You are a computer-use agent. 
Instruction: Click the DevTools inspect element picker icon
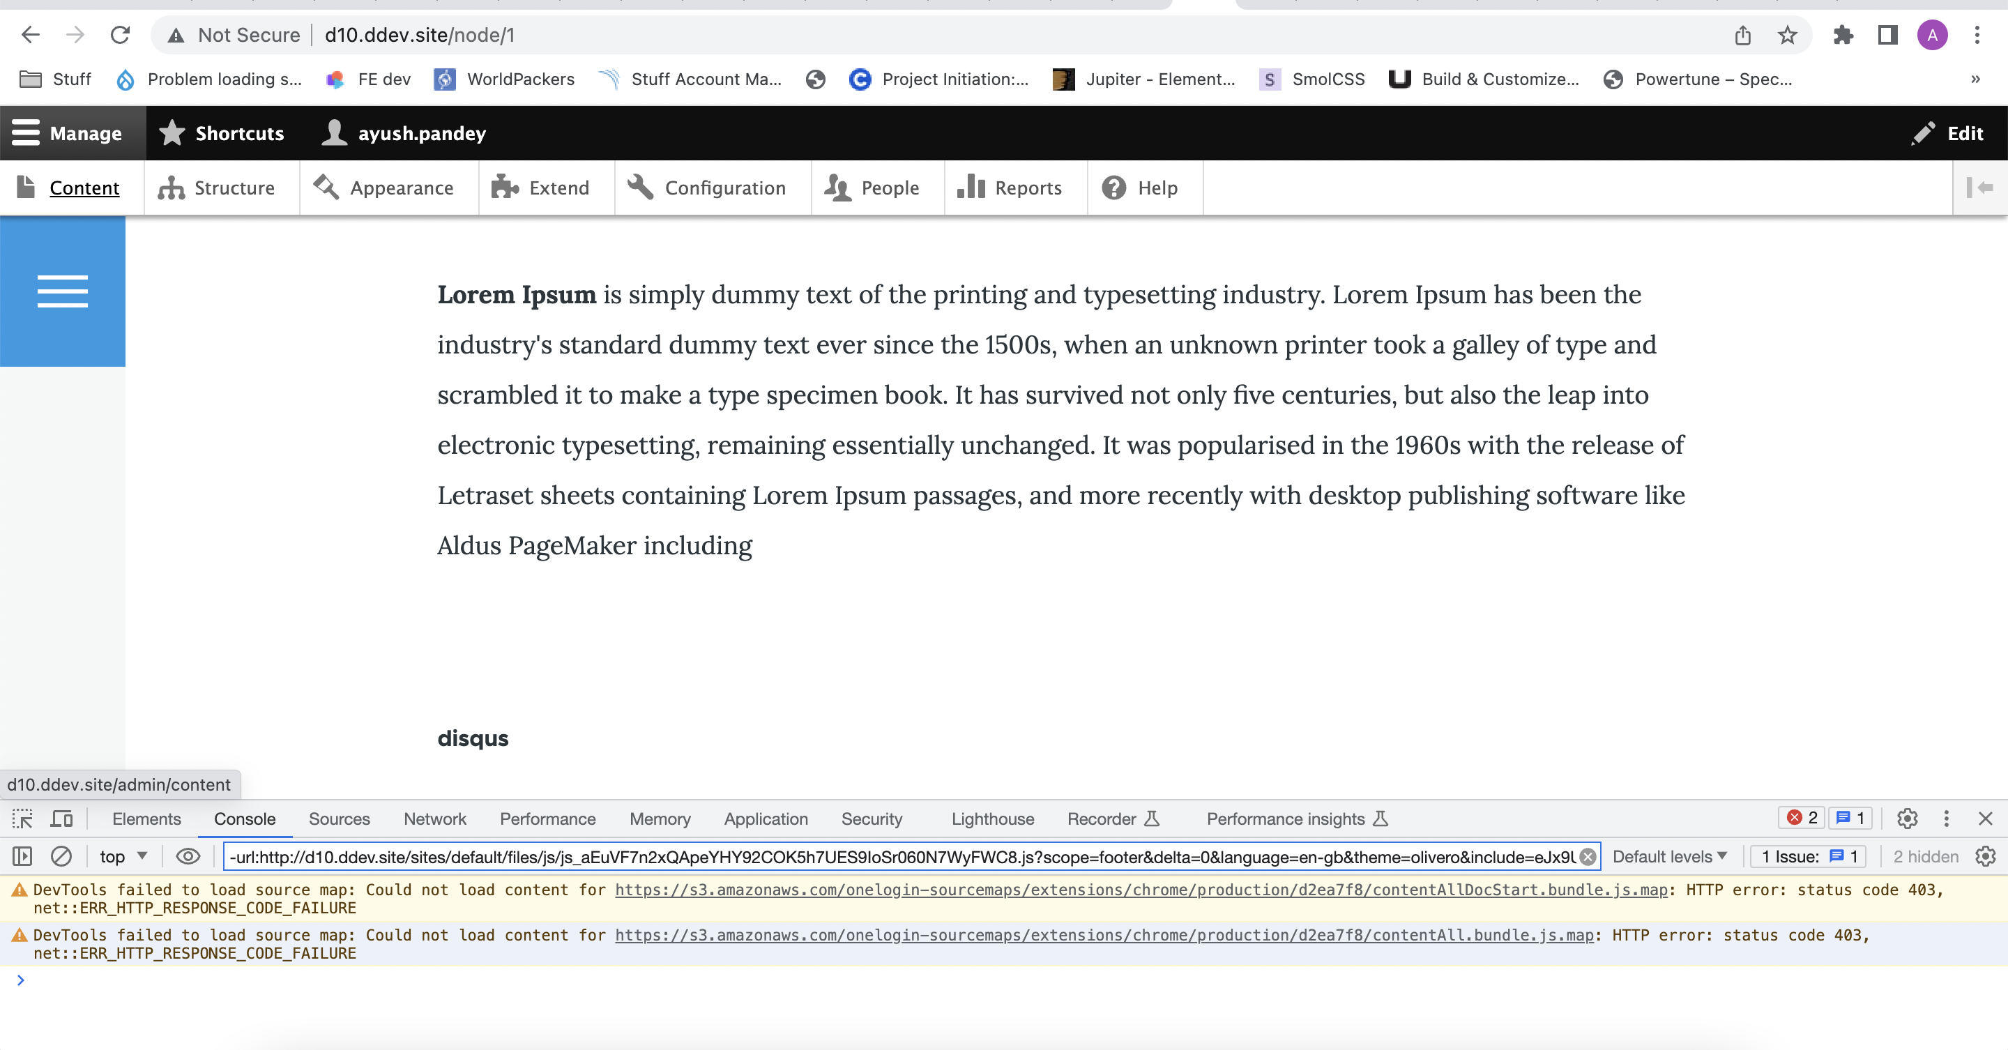[x=22, y=819]
